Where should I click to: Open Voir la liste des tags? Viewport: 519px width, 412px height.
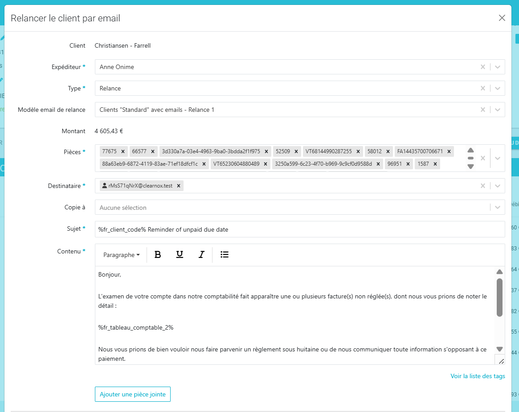(478, 376)
